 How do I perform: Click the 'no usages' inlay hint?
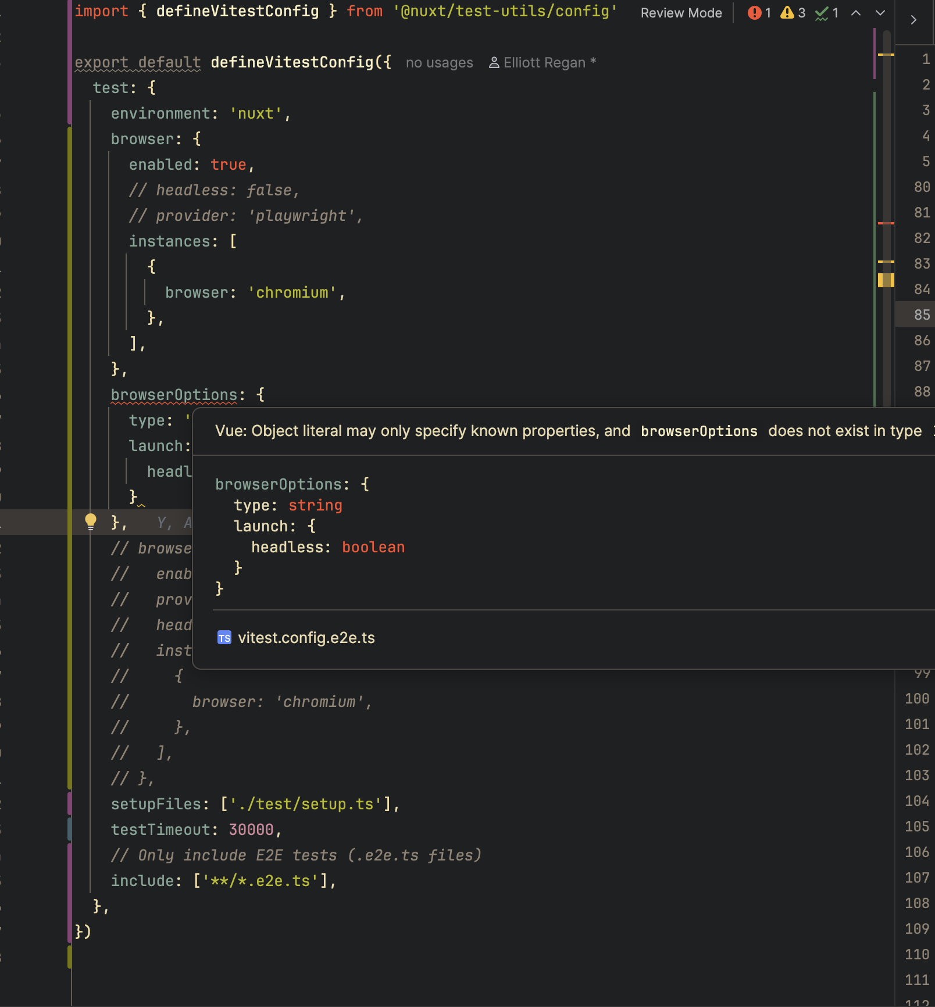pyautogui.click(x=439, y=62)
